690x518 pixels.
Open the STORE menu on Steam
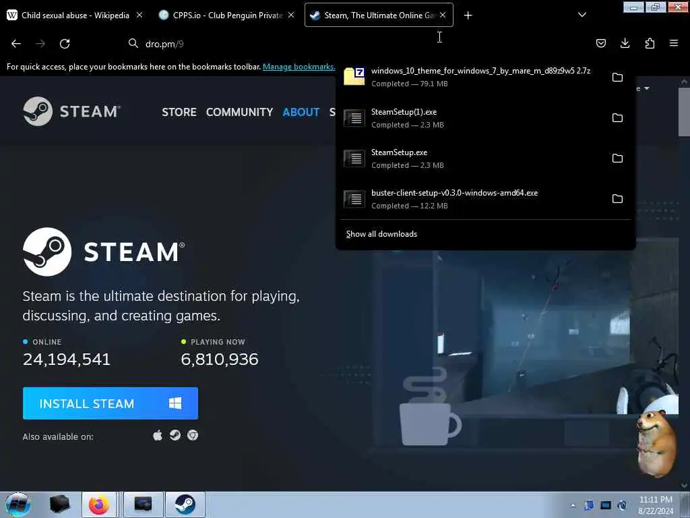tap(179, 112)
